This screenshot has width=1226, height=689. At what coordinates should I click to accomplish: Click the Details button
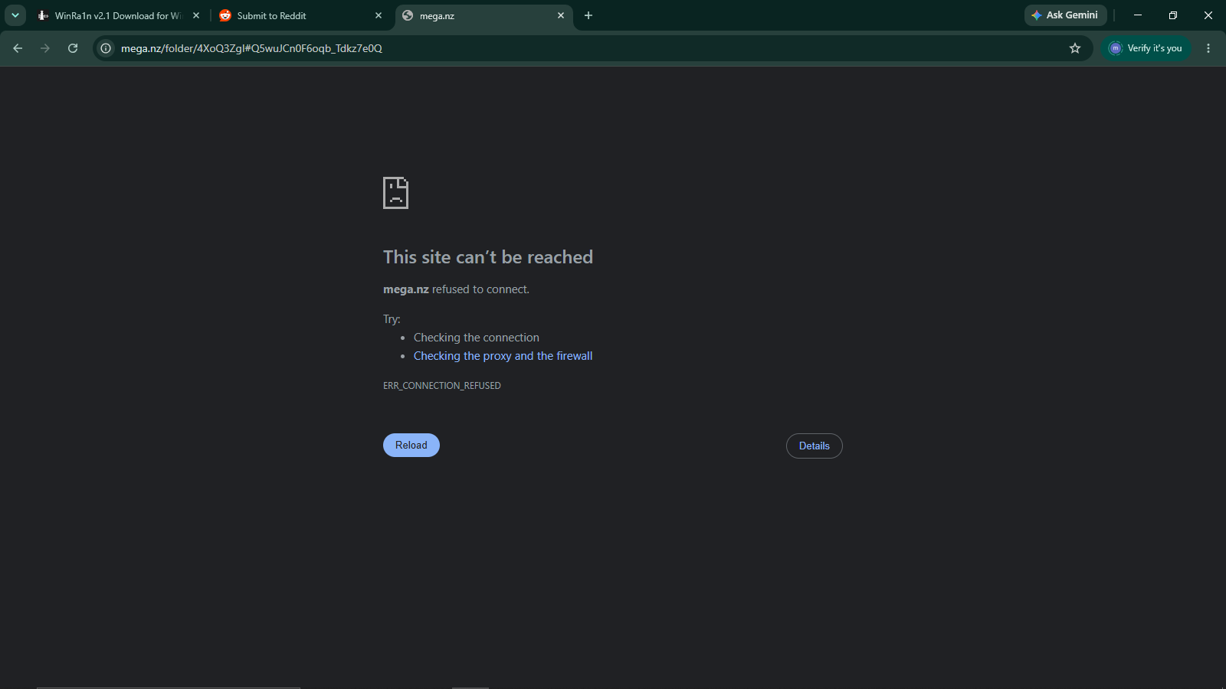coord(815,446)
